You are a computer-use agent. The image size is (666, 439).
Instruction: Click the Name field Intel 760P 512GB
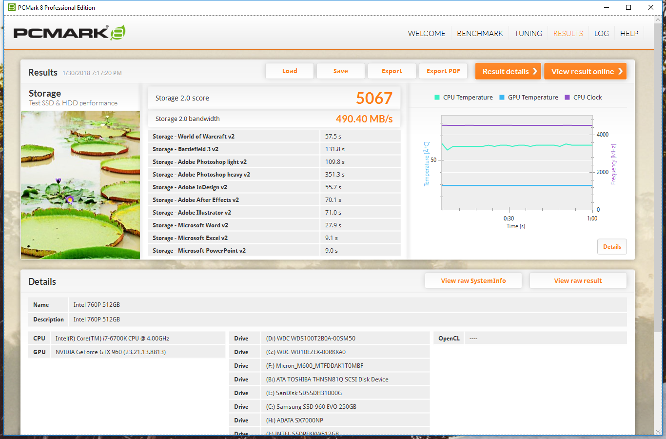coord(97,305)
